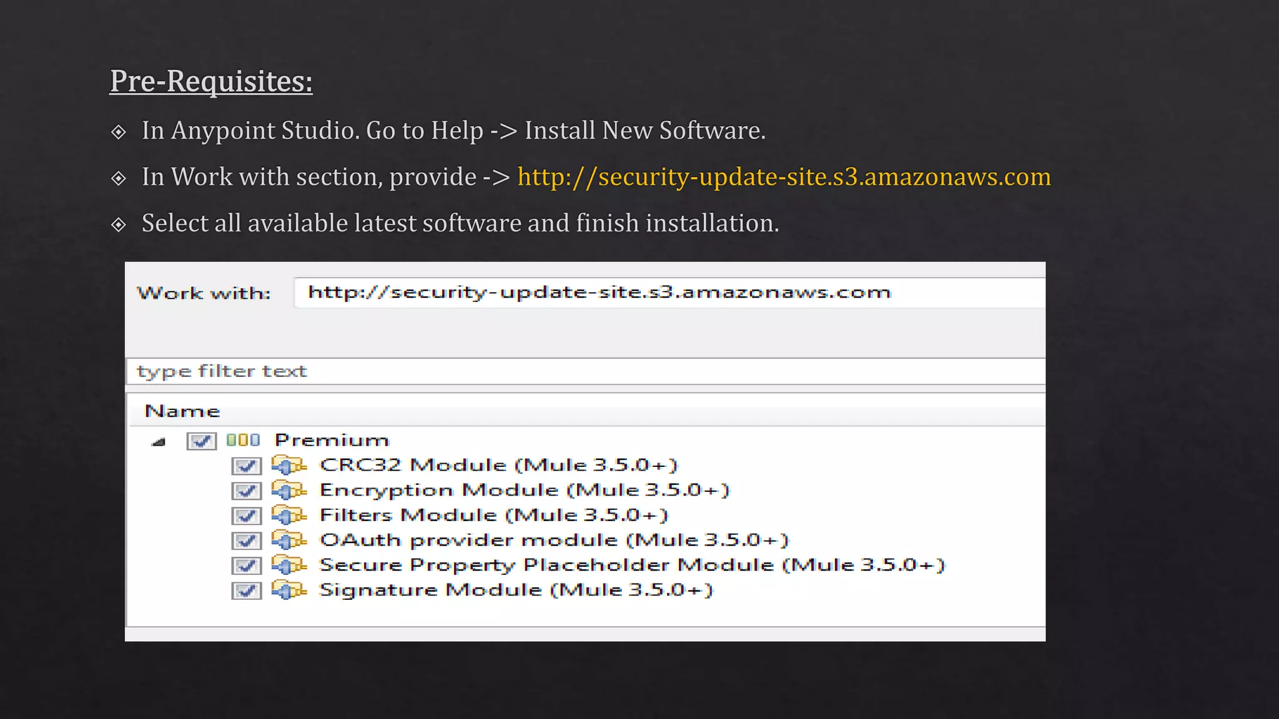
Task: Click the OAuth provider module plugin icon
Action: point(289,540)
